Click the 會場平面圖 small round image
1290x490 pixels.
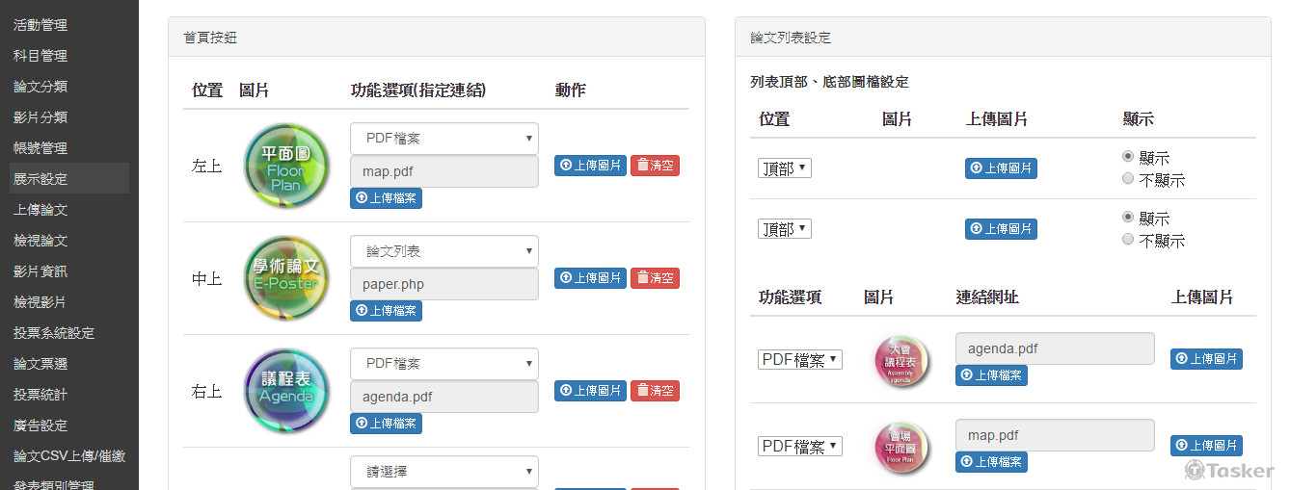tap(900, 447)
